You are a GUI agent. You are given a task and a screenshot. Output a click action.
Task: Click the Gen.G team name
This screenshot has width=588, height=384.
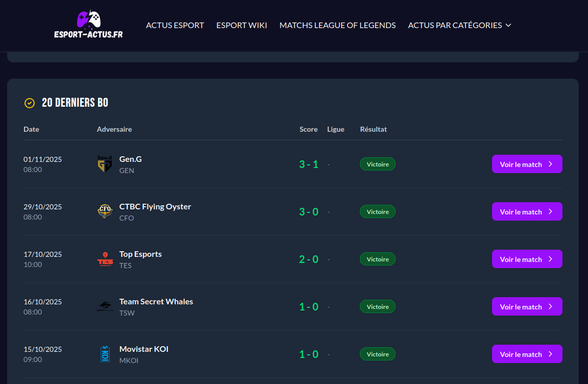click(131, 159)
